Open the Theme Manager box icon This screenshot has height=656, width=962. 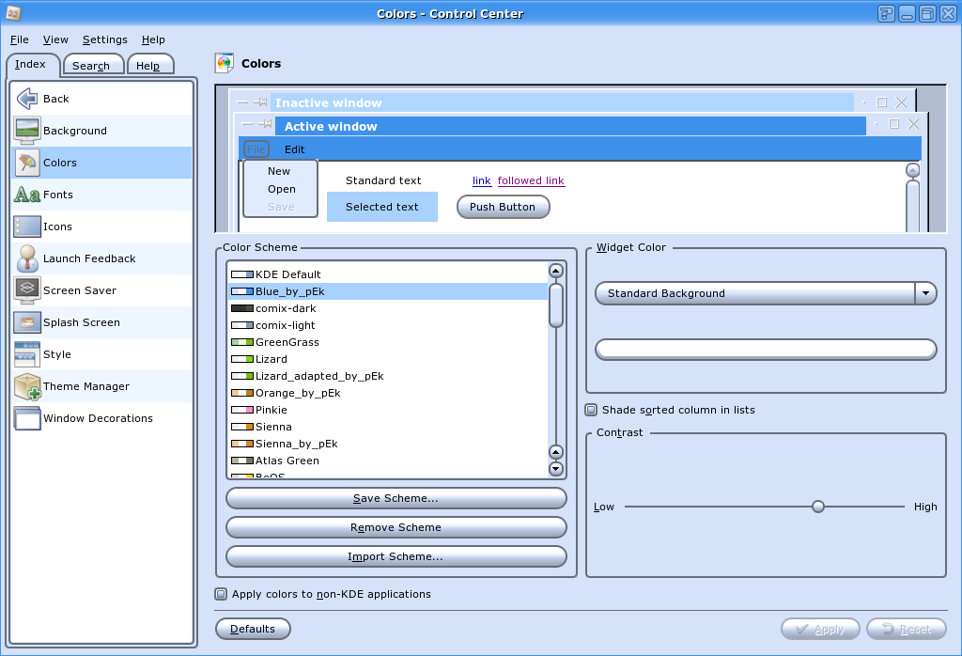27,386
